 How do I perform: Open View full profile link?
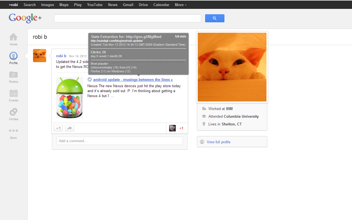click(219, 142)
